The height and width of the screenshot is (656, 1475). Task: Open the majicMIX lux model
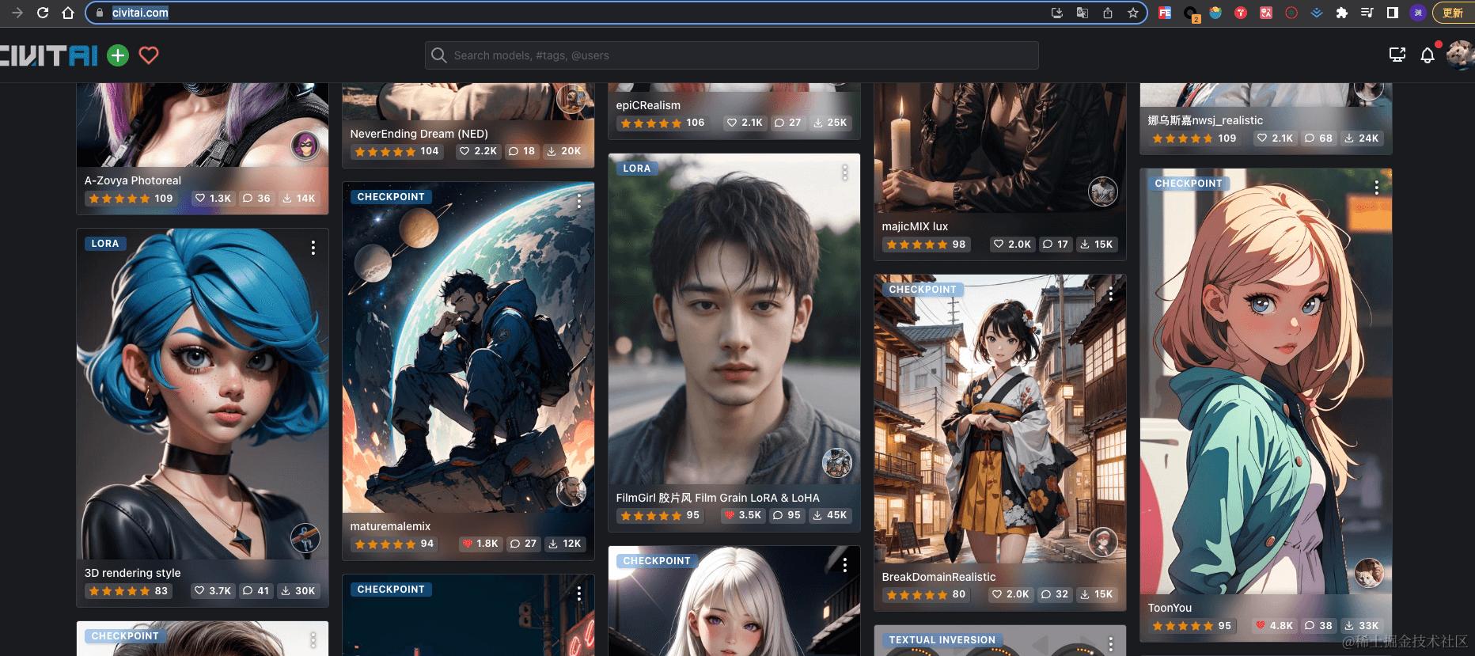[x=915, y=226]
